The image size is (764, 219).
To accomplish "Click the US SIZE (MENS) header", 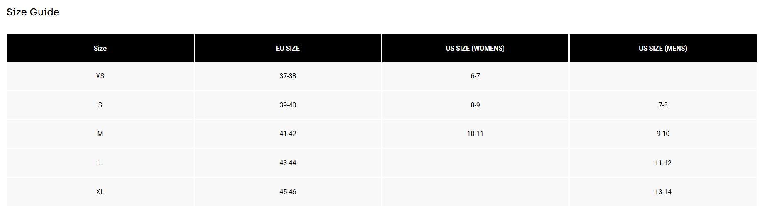I will coord(663,48).
